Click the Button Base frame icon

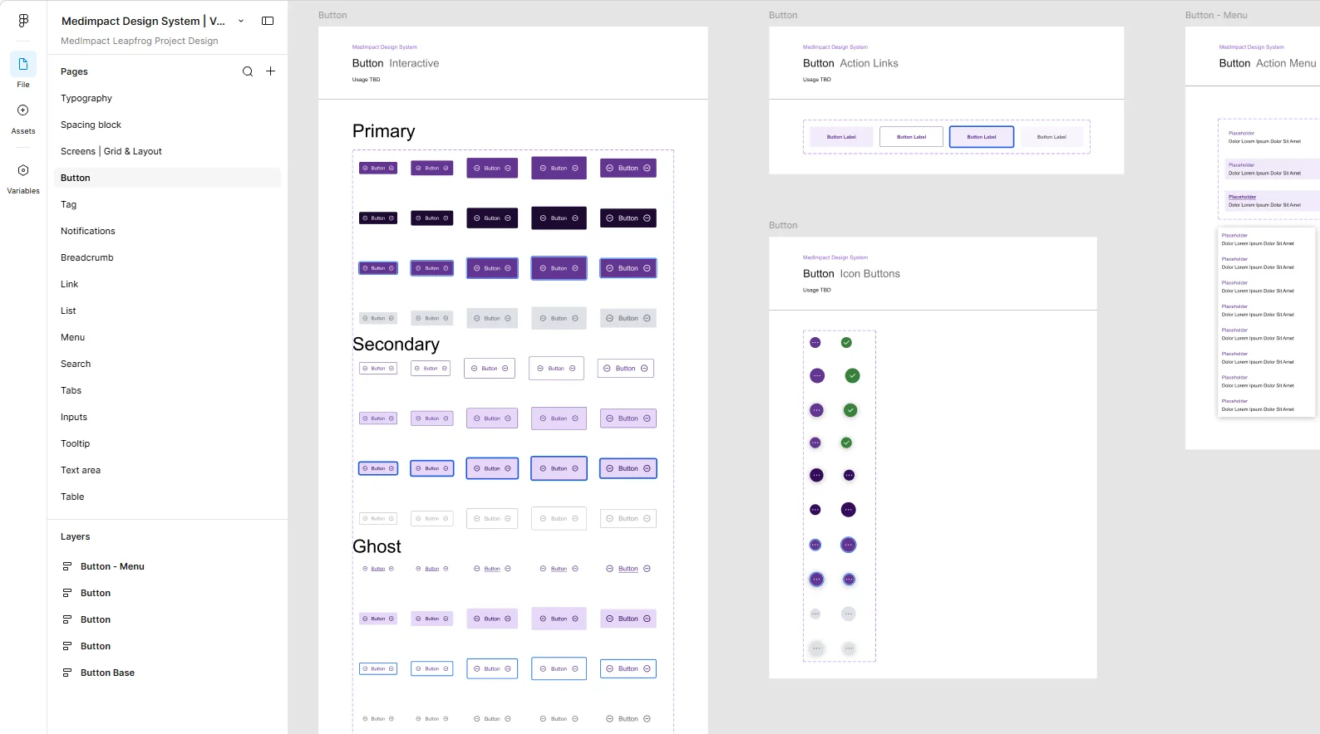click(67, 673)
